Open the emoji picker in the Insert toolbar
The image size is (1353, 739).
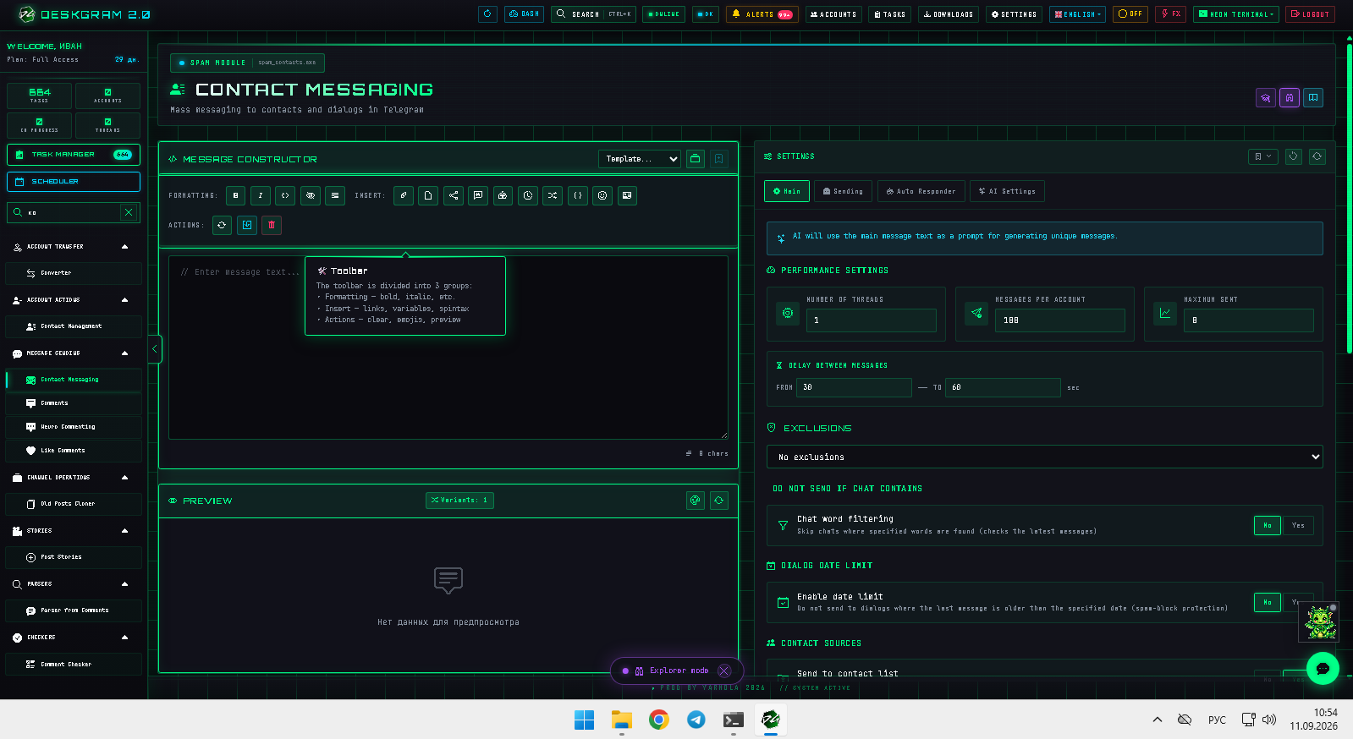(x=602, y=195)
